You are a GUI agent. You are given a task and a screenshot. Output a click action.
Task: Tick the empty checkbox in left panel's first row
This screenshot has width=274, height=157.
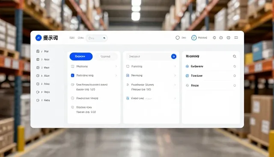point(72,66)
